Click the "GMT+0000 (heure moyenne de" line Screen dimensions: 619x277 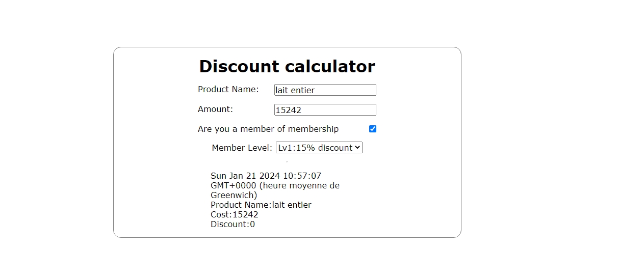coord(275,186)
